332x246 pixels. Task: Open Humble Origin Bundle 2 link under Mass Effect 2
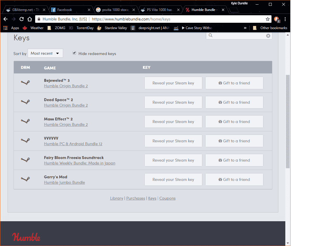[x=66, y=124]
